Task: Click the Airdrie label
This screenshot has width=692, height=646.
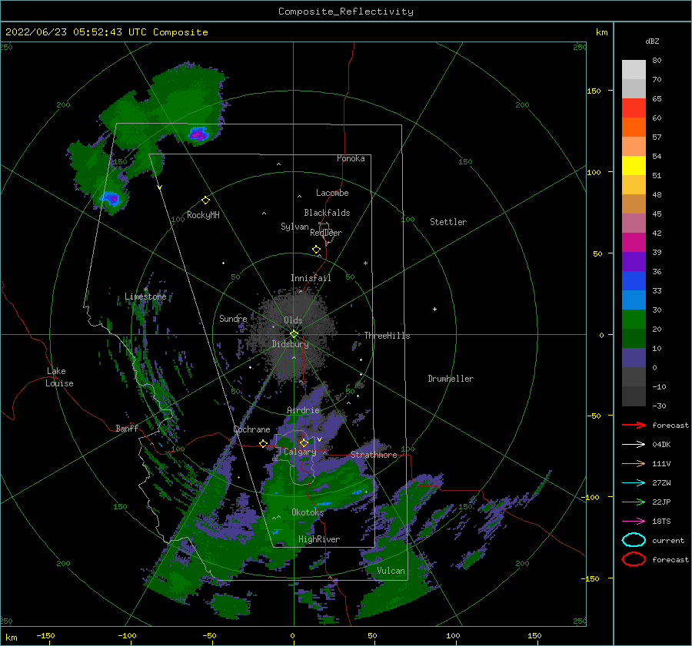Action: point(303,410)
